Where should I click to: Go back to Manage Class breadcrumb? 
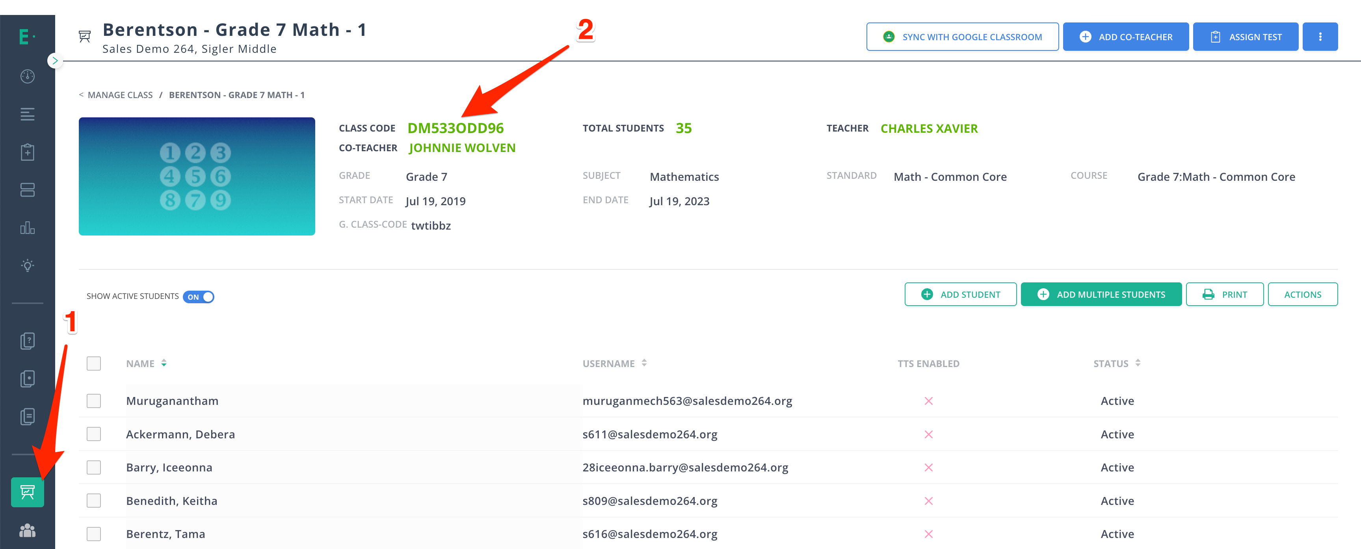[119, 95]
